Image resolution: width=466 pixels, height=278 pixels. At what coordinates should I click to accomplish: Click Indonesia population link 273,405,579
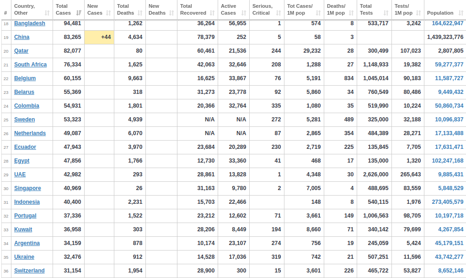448,202
